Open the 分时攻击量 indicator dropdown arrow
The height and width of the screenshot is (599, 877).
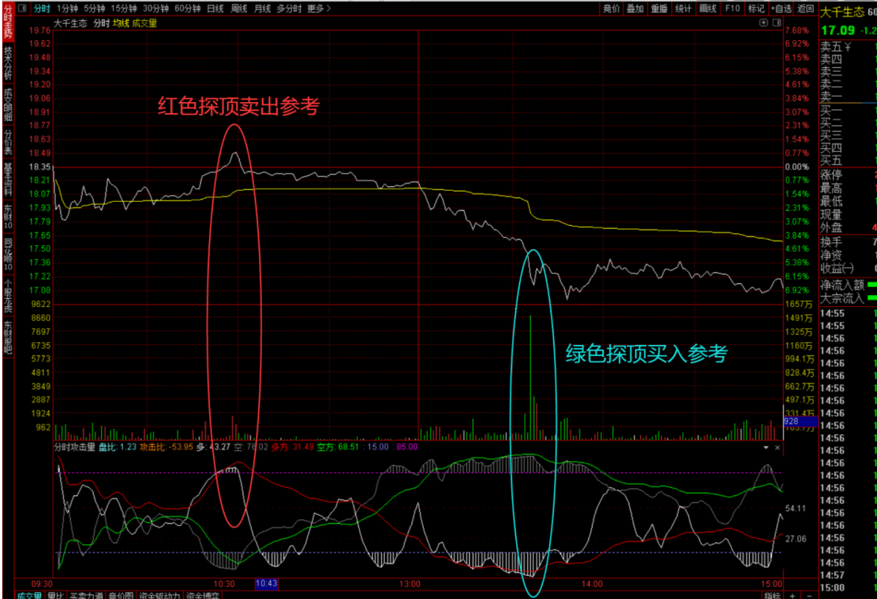coord(765,447)
